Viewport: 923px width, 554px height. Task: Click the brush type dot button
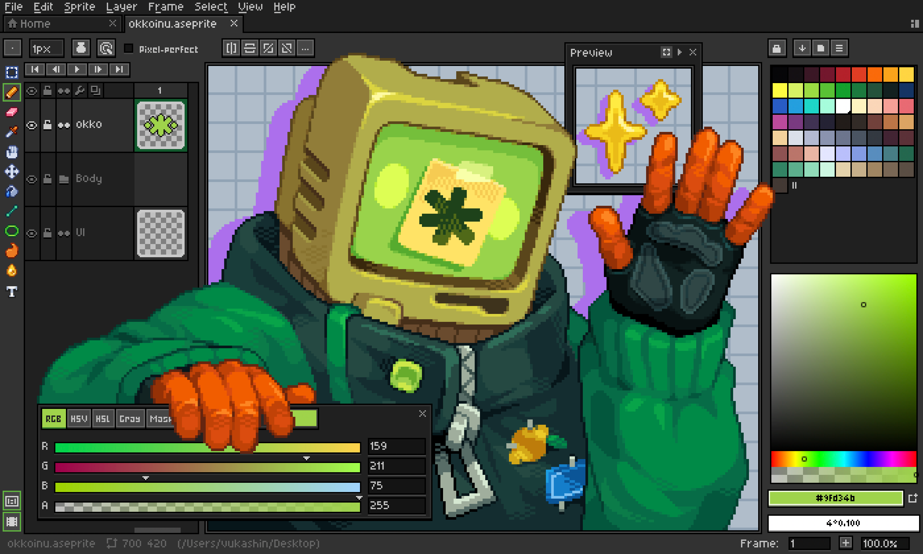pos(13,48)
